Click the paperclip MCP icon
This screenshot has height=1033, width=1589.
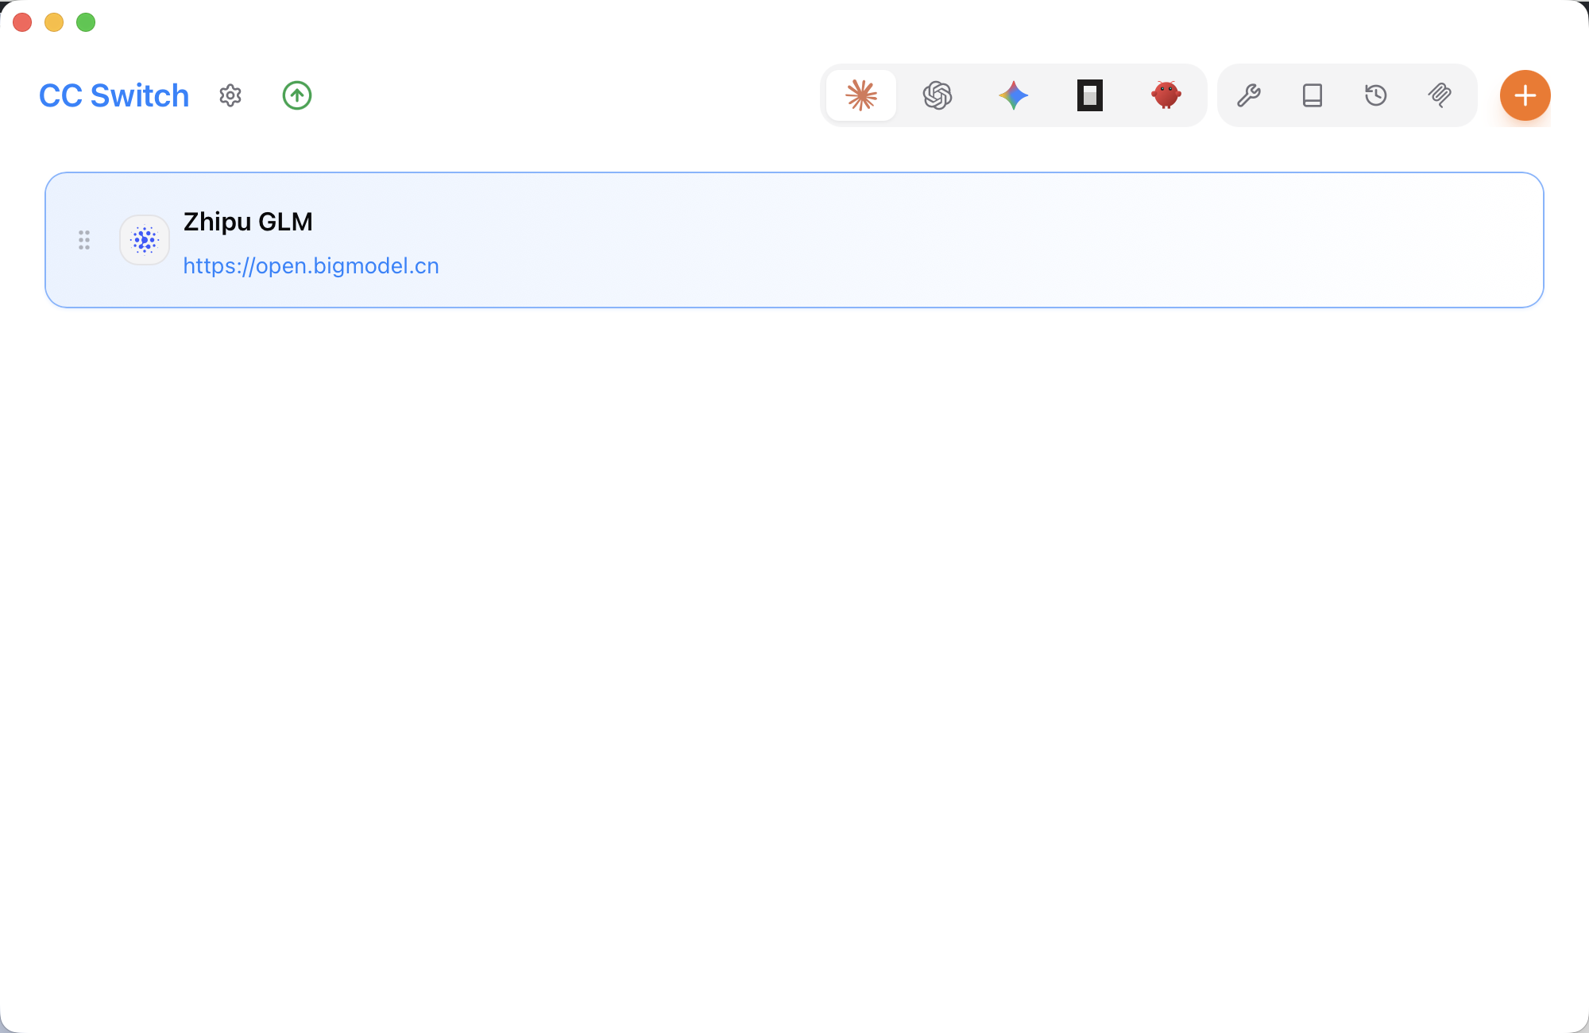pos(1440,95)
